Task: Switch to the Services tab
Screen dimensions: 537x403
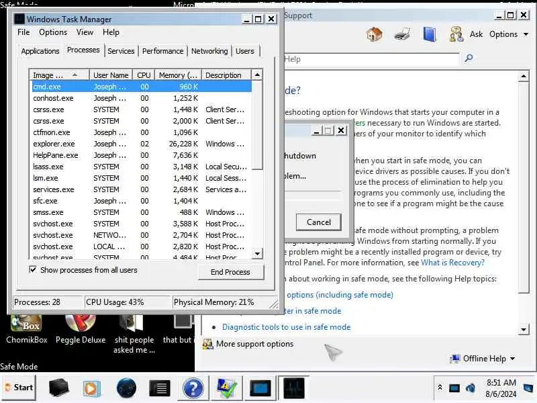Action: (x=121, y=51)
